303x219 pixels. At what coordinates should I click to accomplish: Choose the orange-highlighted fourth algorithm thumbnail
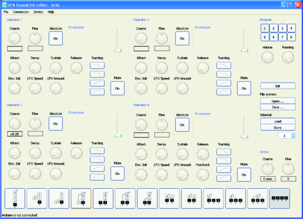[81, 199]
